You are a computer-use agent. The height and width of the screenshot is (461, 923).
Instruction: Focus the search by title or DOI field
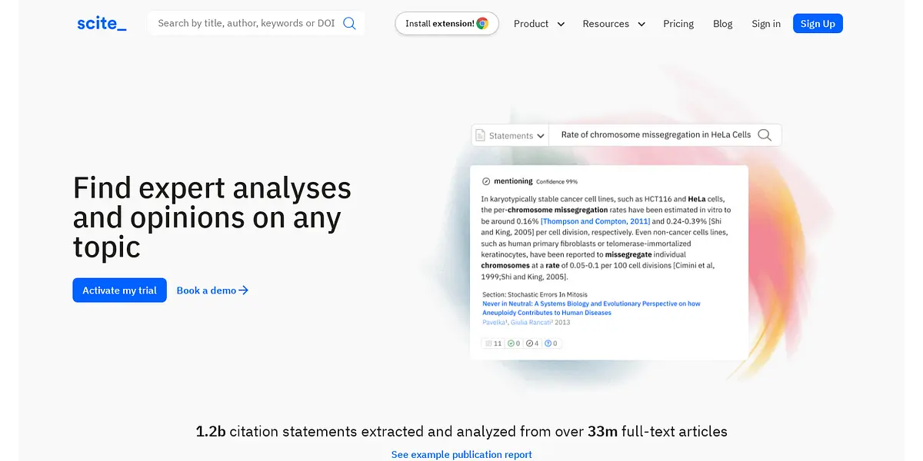(x=246, y=23)
